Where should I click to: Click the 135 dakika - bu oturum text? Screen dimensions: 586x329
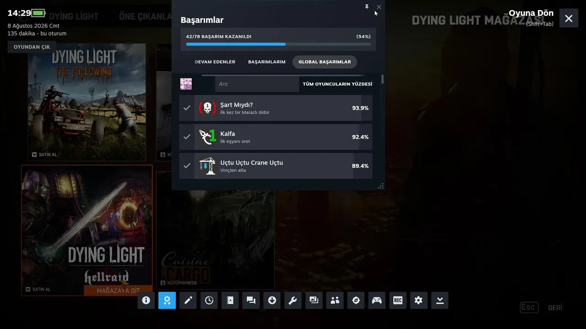(37, 33)
